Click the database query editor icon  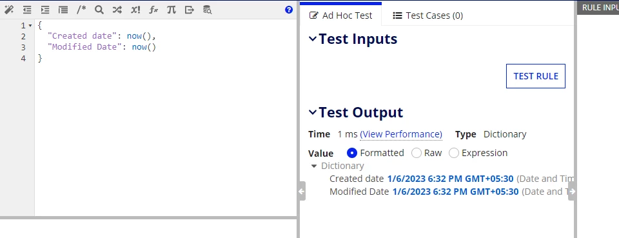pyautogui.click(x=207, y=10)
